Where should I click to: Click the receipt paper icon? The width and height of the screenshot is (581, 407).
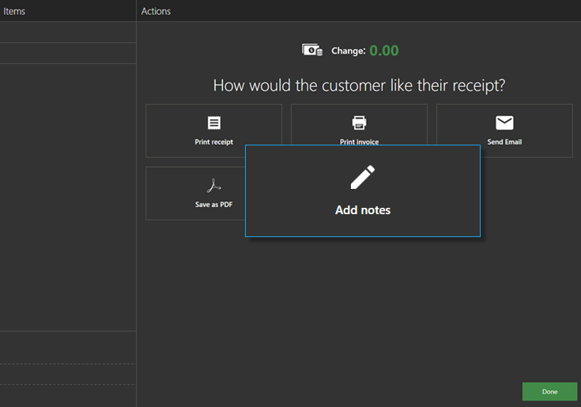click(x=213, y=123)
